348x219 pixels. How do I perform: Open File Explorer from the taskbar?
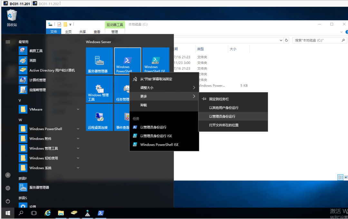coord(61,213)
